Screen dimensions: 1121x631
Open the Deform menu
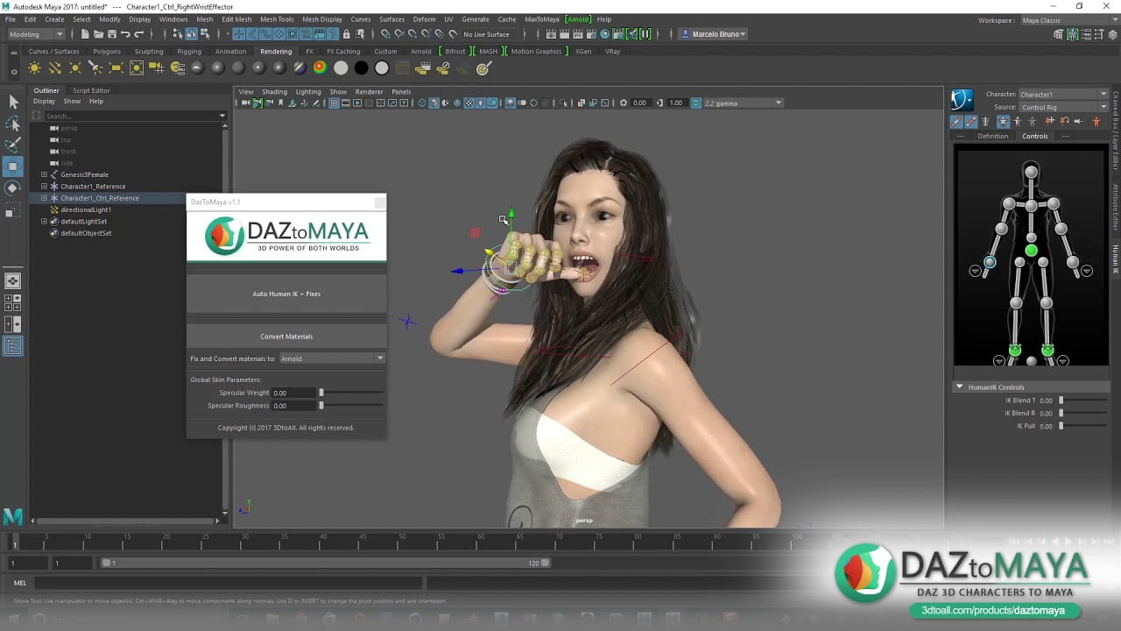point(424,19)
